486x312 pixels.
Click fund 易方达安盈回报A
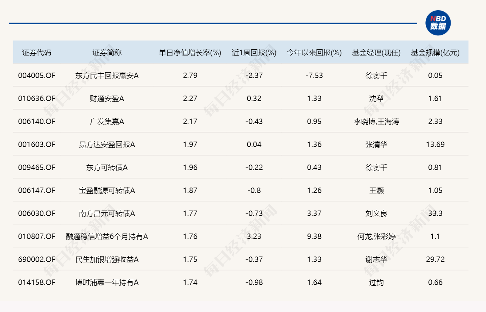point(107,145)
